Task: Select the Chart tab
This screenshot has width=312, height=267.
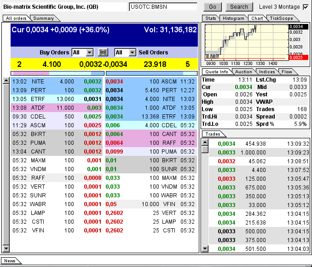Action: (x=257, y=18)
